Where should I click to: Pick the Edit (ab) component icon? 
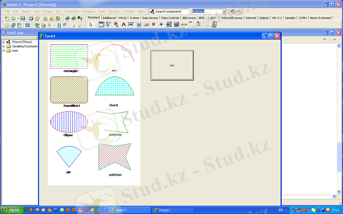(131, 24)
